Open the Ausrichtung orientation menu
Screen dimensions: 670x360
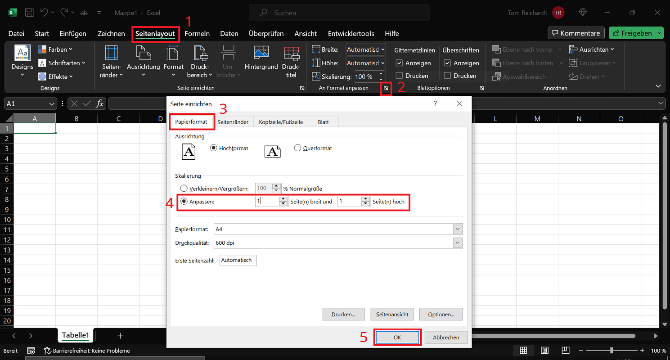click(x=144, y=61)
